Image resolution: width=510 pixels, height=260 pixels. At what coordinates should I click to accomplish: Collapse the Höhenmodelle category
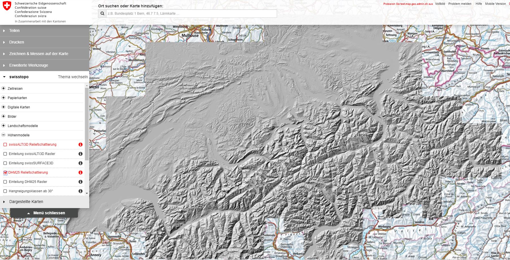click(x=4, y=135)
